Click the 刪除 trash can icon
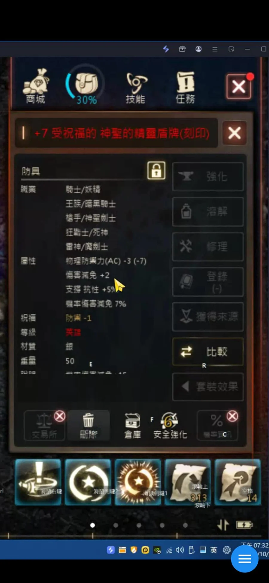The height and width of the screenshot is (583, 269). pos(88,426)
